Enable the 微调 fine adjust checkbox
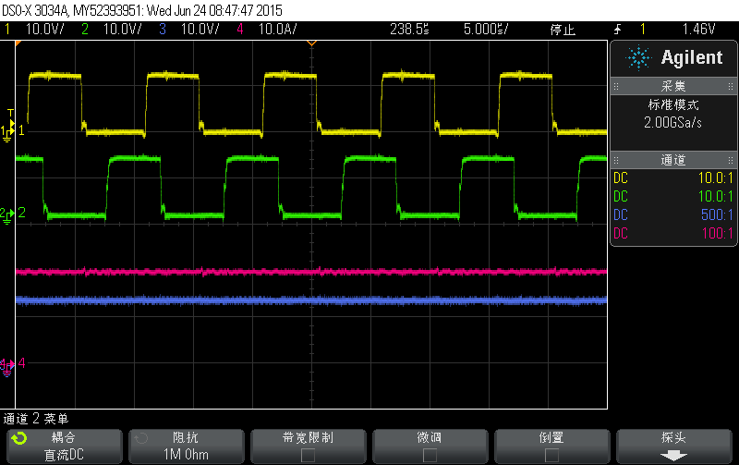The image size is (739, 465). pyautogui.click(x=430, y=455)
